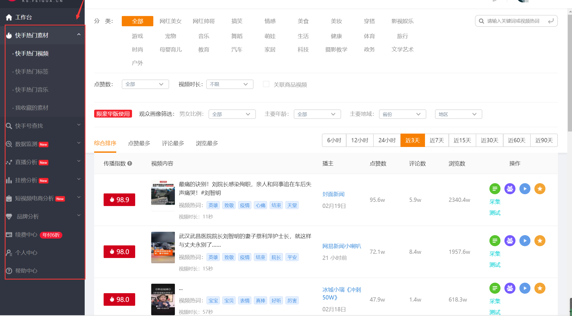Open the 点赞数 dropdown
This screenshot has width=572, height=316.
[145, 84]
